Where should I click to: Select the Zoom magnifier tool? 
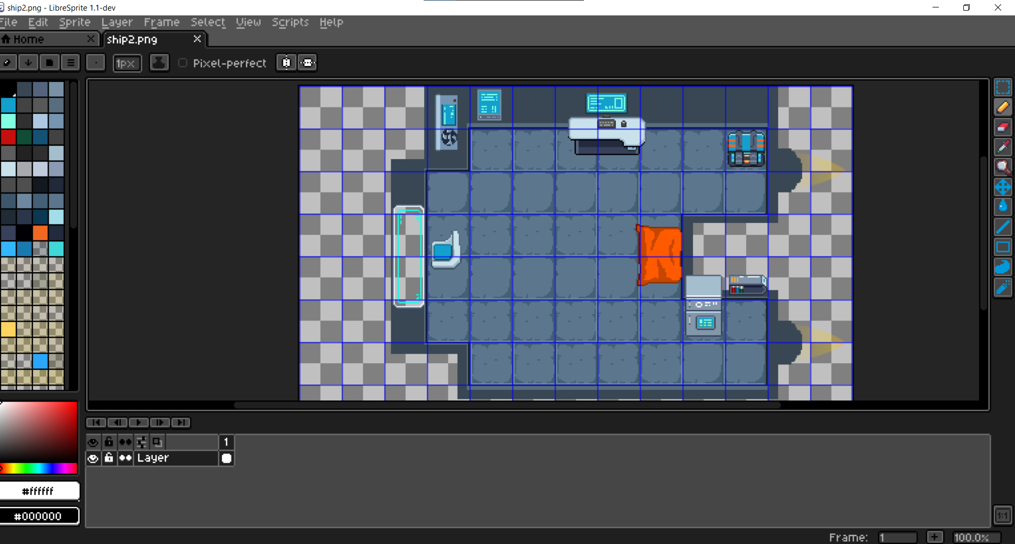(1003, 168)
